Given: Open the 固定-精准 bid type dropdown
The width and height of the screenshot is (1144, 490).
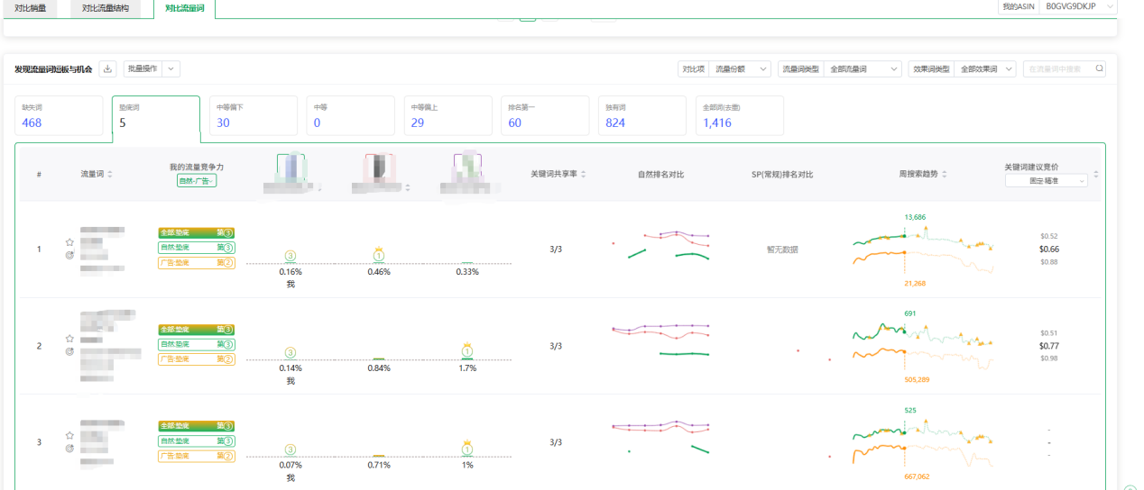Looking at the screenshot, I should click(x=1047, y=180).
